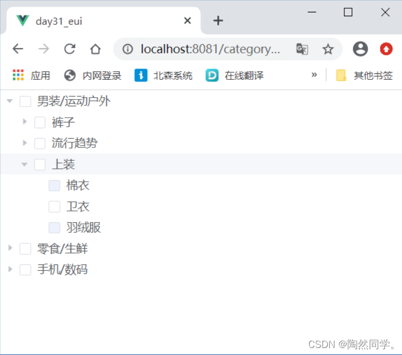Viewport: 402px width, 355px height.
Task: Open the 其他书签 folder
Action: [364, 76]
